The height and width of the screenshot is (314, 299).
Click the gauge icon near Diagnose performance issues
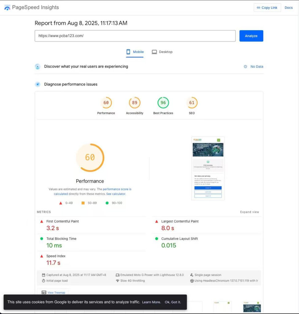pyautogui.click(x=37, y=84)
